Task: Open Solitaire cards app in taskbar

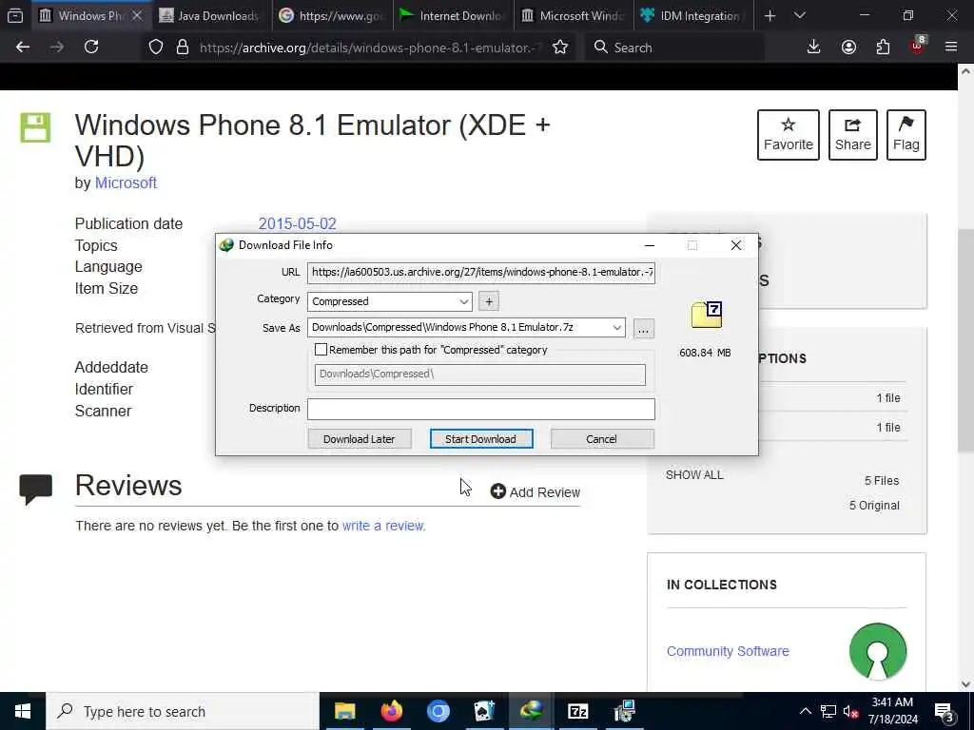Action: point(484,711)
